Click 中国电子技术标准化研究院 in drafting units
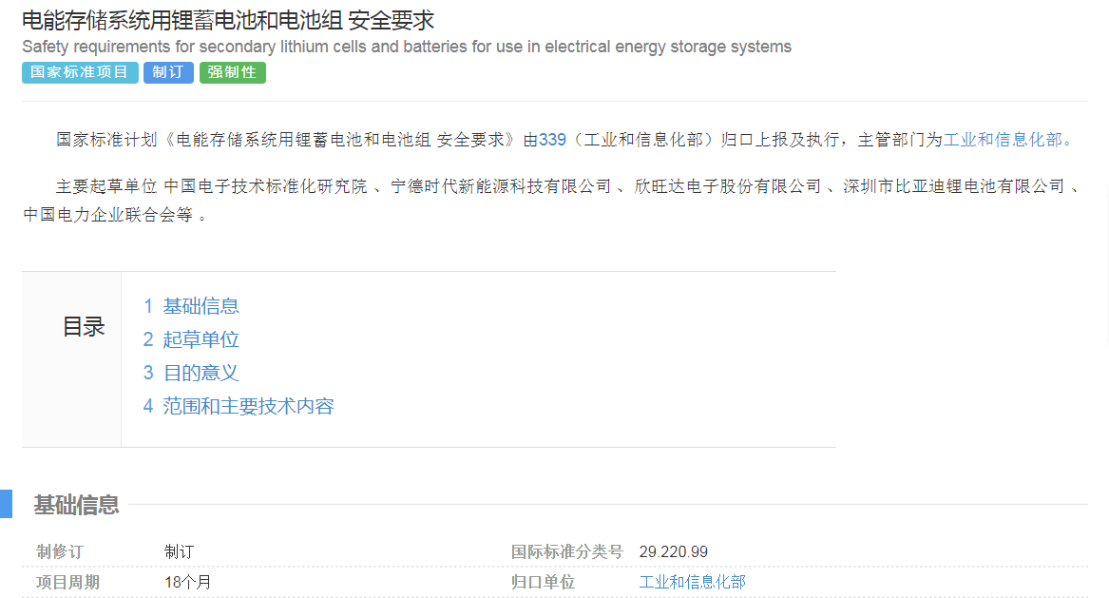 (x=265, y=186)
